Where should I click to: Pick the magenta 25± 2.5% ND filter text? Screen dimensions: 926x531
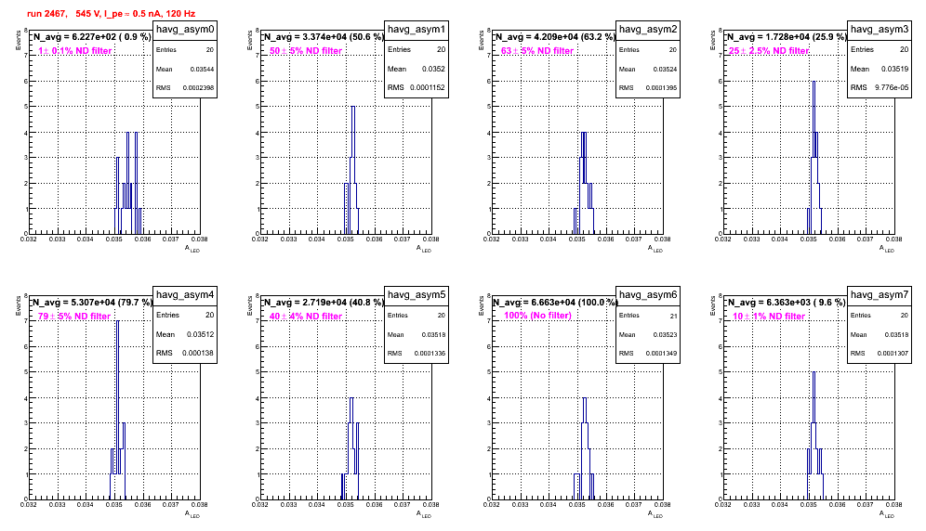[769, 51]
